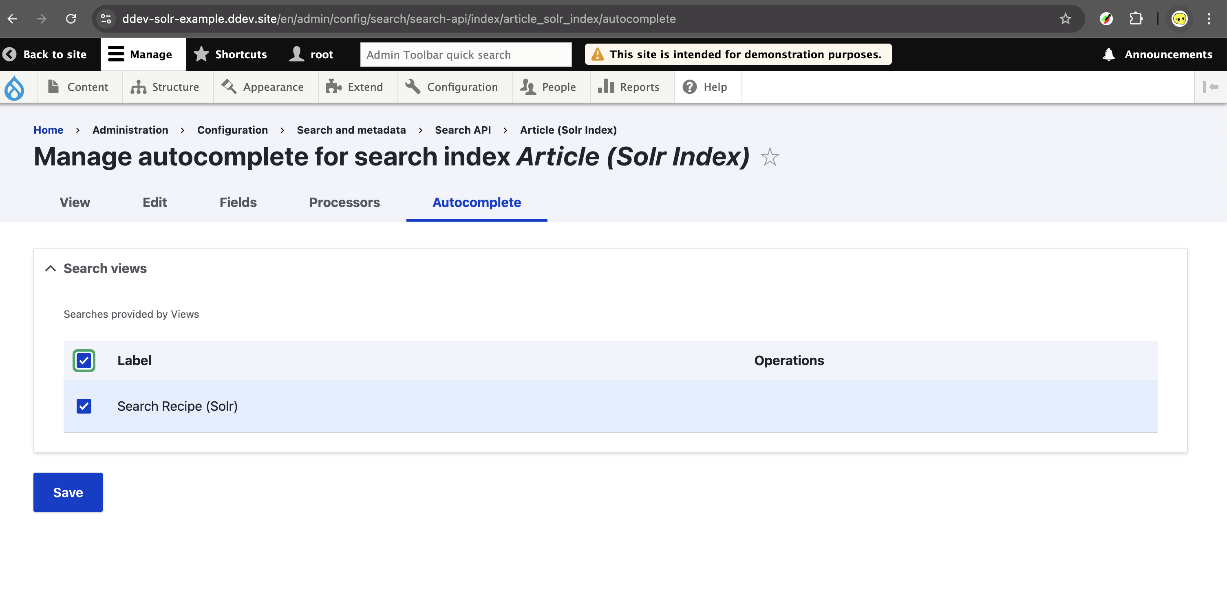Add page to shortcuts star icon
Screen dimensions: 1227x612
point(769,157)
